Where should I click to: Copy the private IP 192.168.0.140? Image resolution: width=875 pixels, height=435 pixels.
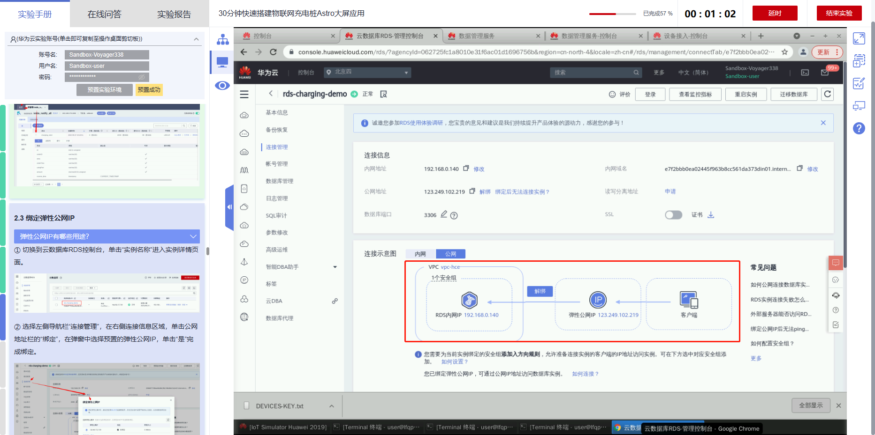click(466, 168)
